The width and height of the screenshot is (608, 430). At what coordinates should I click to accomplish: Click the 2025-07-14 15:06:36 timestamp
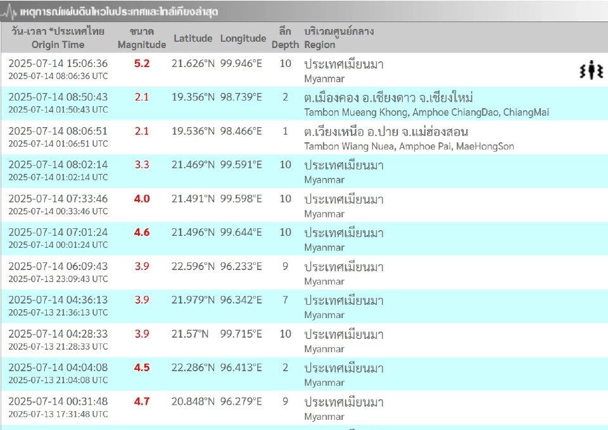(57, 63)
